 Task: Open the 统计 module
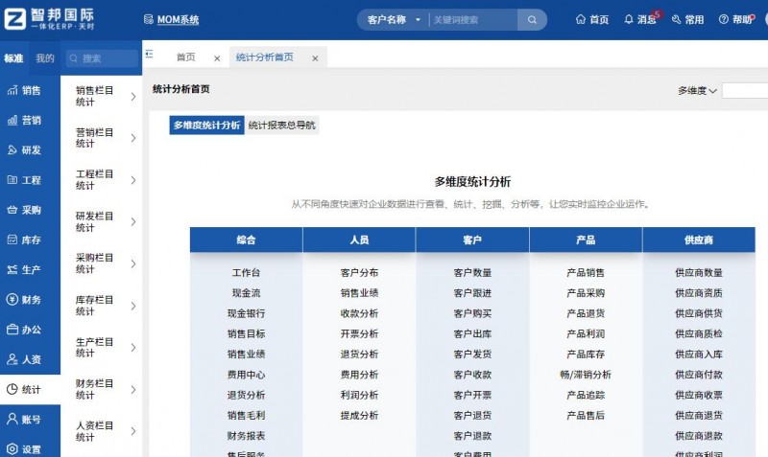pyautogui.click(x=30, y=389)
